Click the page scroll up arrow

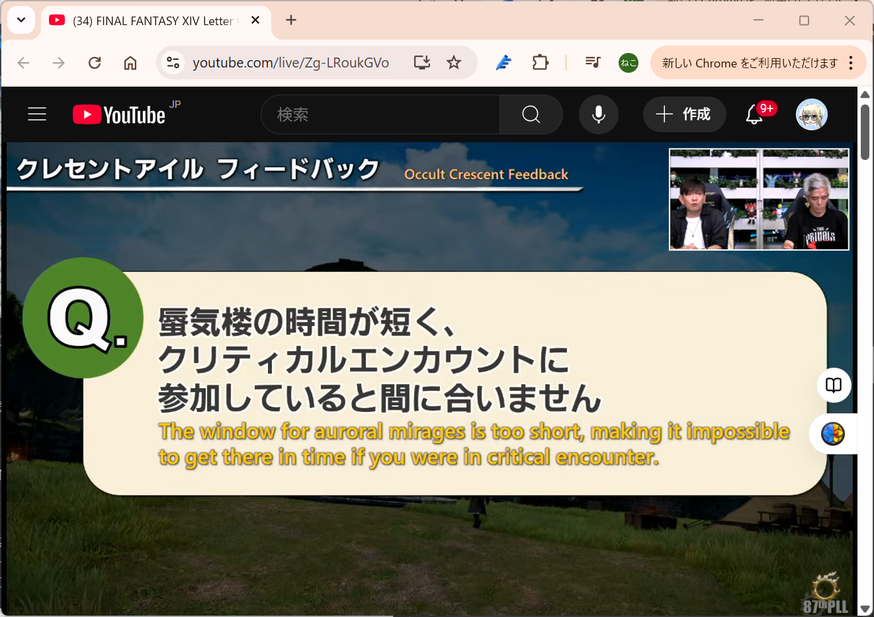(865, 95)
